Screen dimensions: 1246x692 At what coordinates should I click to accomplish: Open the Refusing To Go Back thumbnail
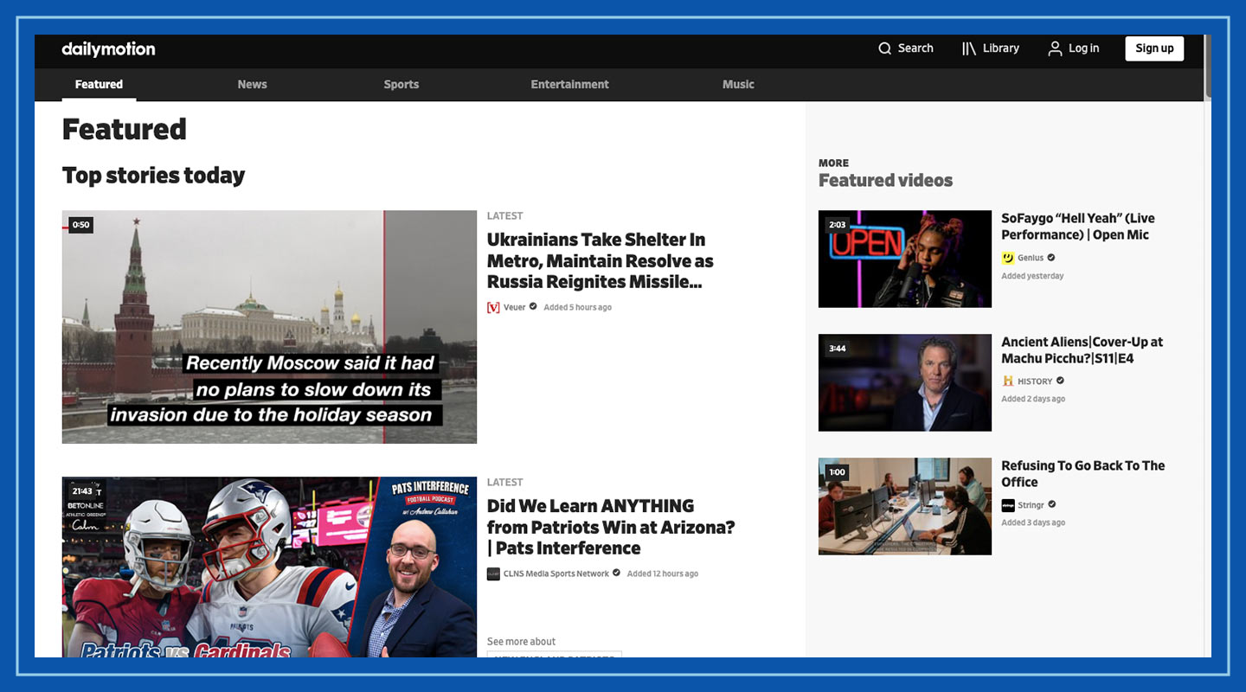(x=904, y=506)
